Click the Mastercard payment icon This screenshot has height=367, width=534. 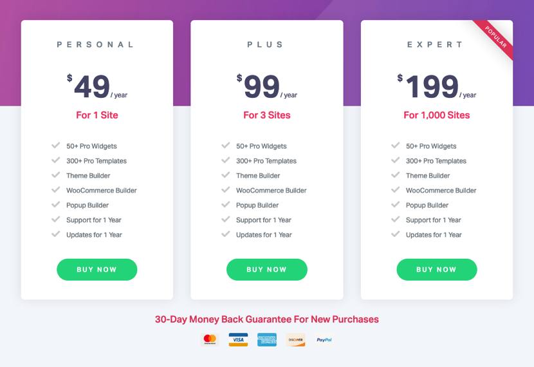[x=210, y=339]
